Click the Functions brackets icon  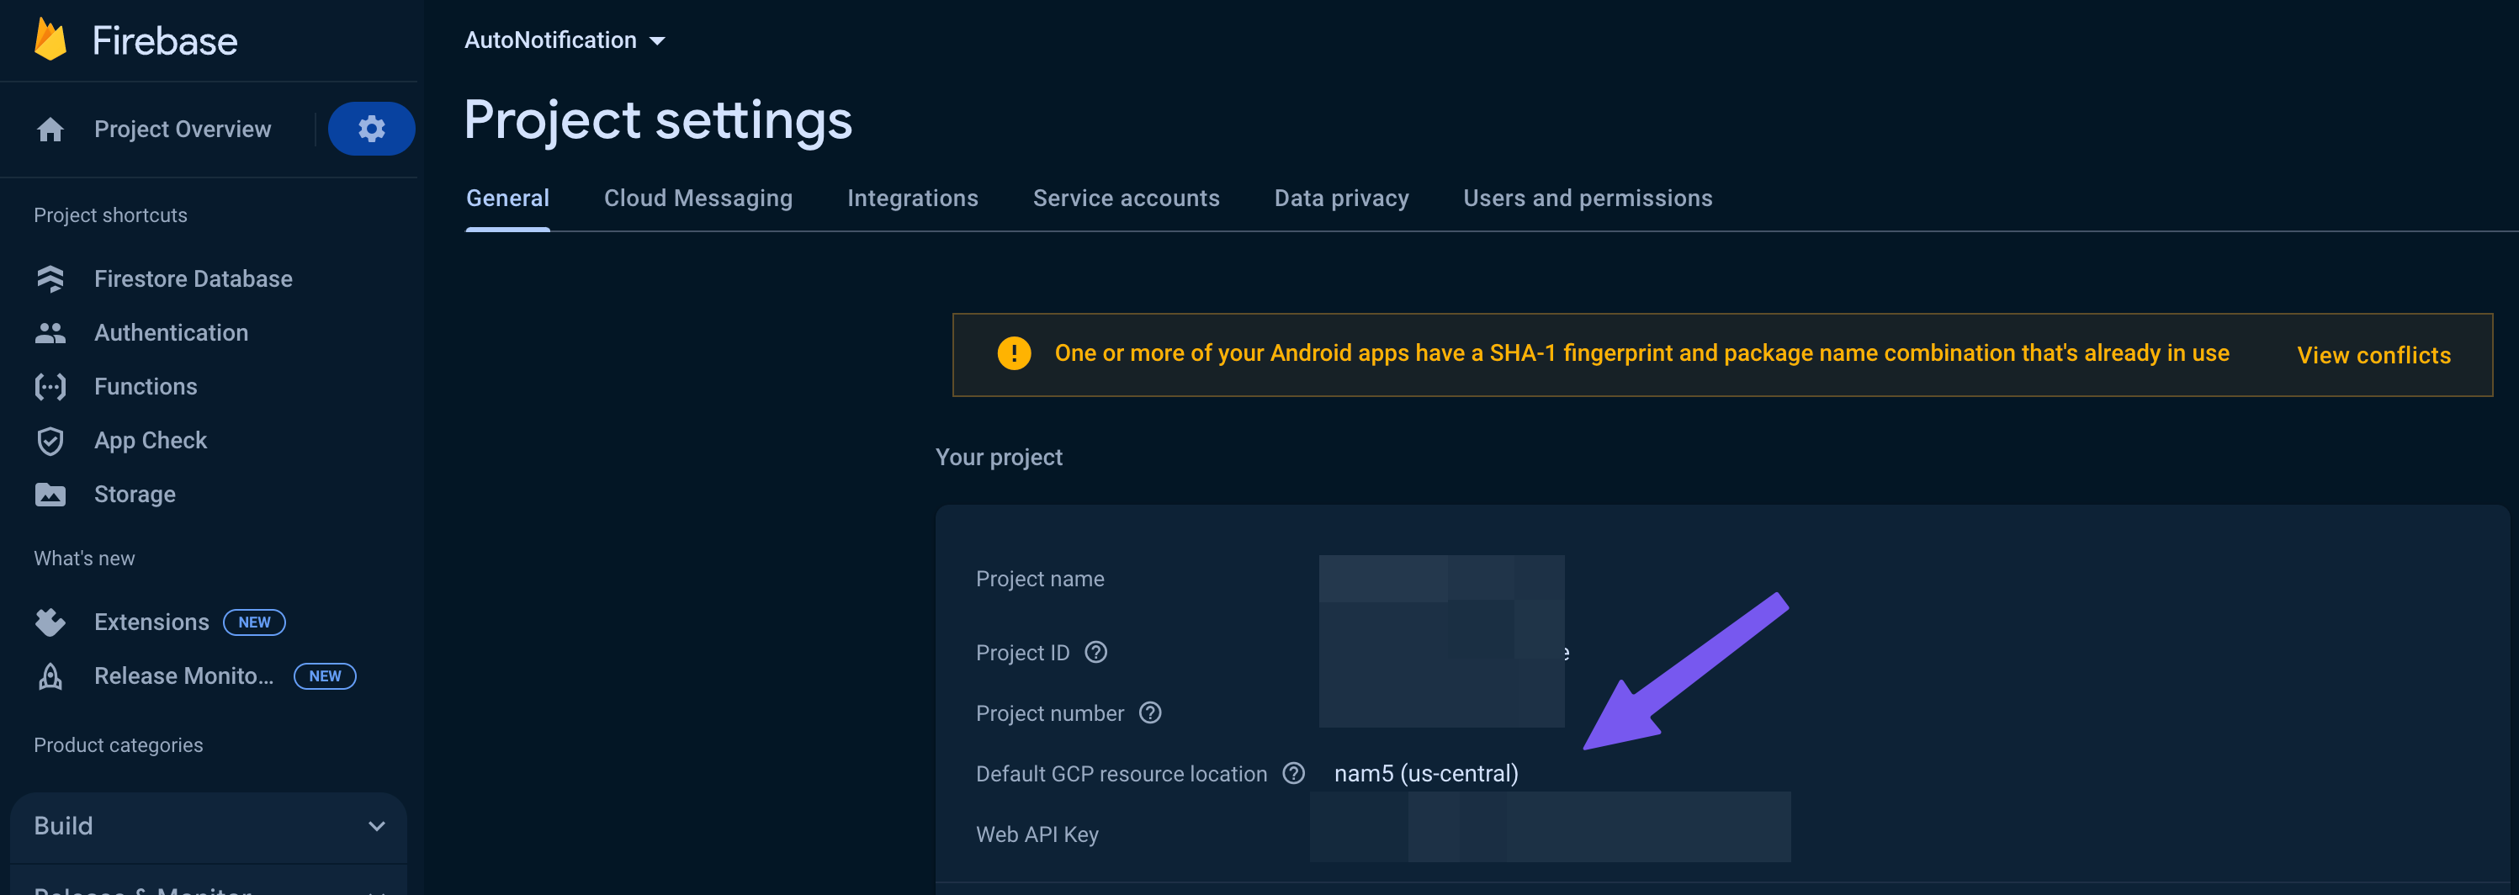click(x=50, y=386)
